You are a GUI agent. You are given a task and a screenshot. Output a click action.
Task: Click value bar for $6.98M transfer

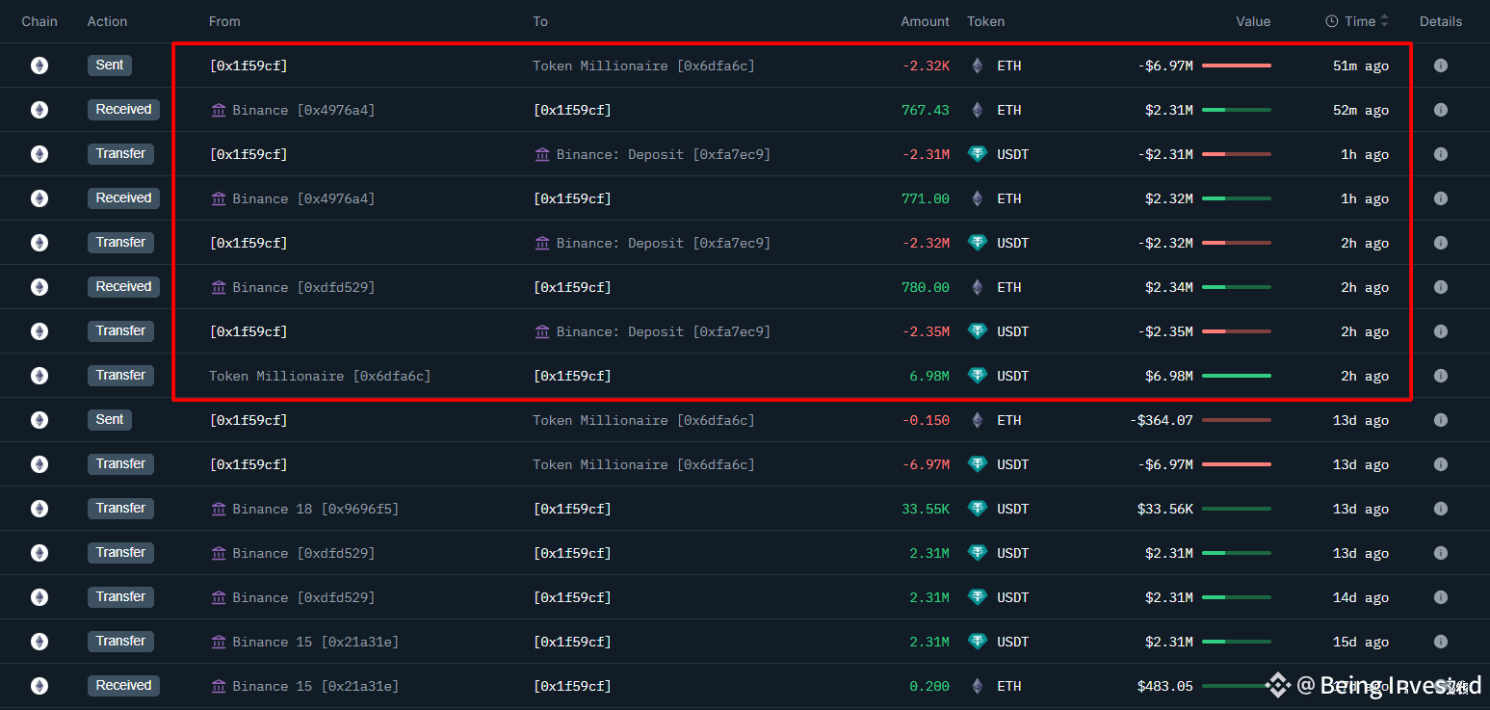click(1236, 376)
